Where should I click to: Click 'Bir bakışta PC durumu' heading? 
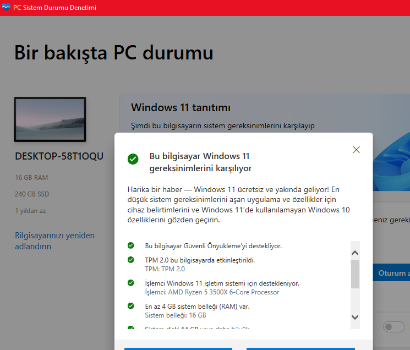(114, 53)
